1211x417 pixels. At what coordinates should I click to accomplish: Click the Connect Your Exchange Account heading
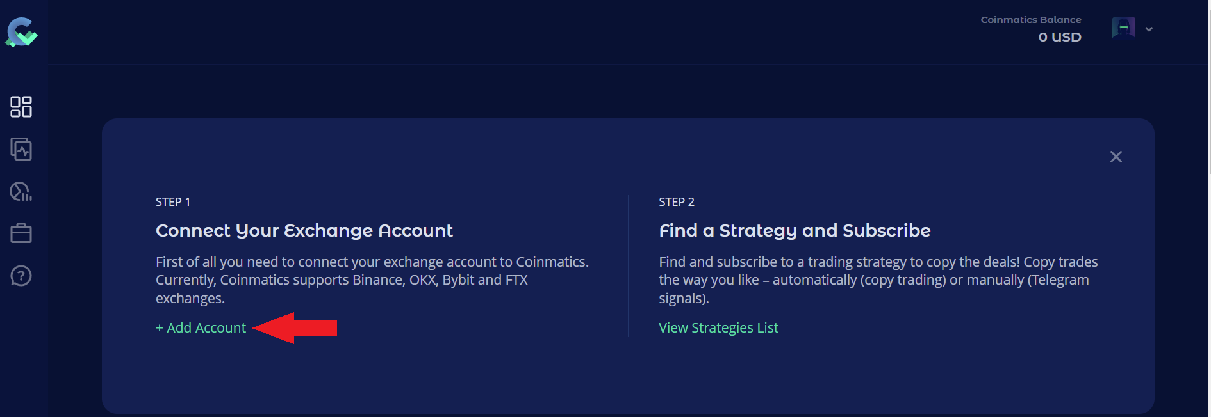pos(304,231)
